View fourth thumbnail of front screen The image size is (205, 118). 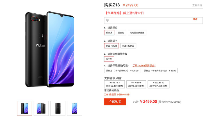(x=74, y=108)
